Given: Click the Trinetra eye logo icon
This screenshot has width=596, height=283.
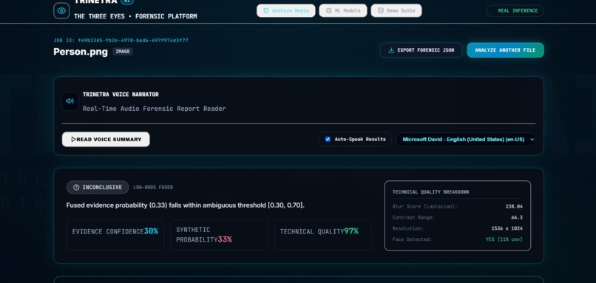Looking at the screenshot, I should (61, 10).
